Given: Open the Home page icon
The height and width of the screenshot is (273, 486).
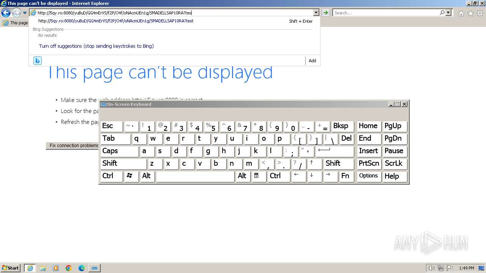Looking at the screenshot, I should [x=461, y=13].
